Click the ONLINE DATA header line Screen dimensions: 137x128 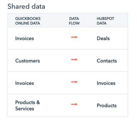[28, 23]
